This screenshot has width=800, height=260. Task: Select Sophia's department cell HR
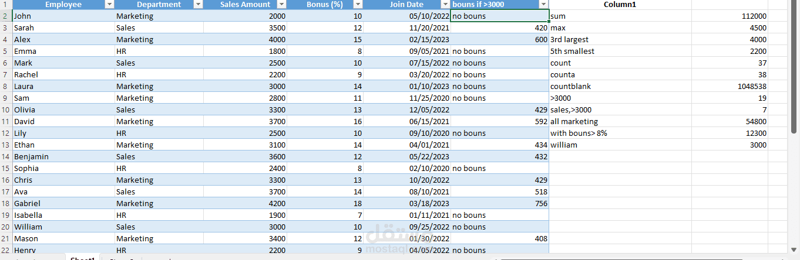159,168
